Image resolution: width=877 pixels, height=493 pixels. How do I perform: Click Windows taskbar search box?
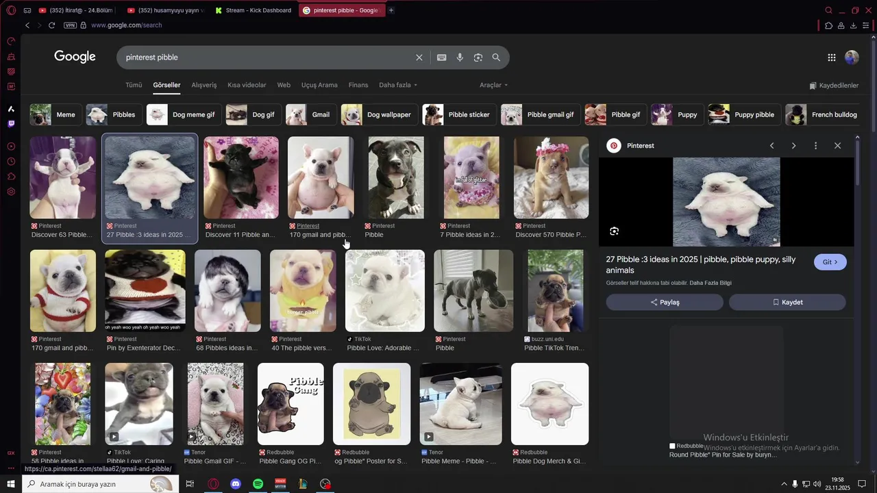100,484
